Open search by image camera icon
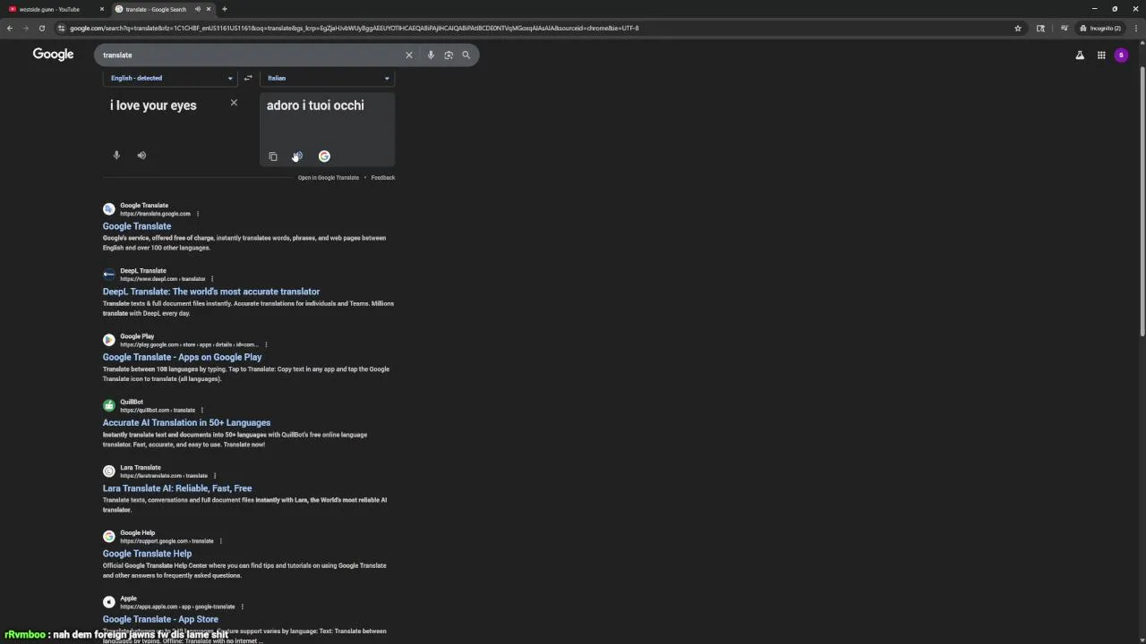This screenshot has width=1146, height=644. pyautogui.click(x=449, y=55)
